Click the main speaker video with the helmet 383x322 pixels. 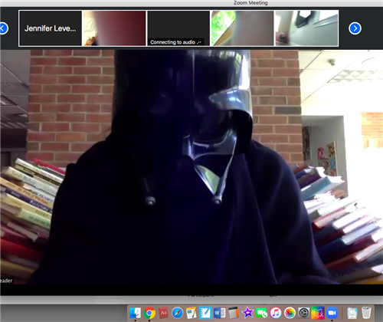pos(191,167)
